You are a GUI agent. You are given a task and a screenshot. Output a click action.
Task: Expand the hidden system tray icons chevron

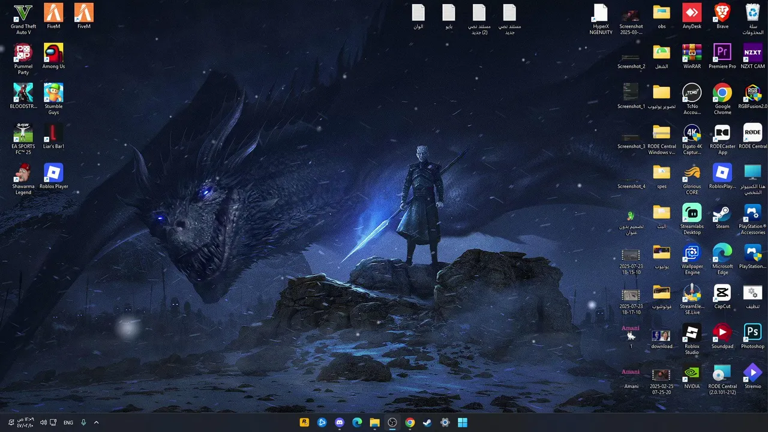(96, 422)
